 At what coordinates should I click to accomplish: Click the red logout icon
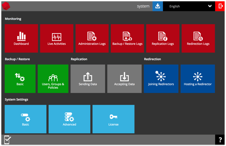coord(220,6)
